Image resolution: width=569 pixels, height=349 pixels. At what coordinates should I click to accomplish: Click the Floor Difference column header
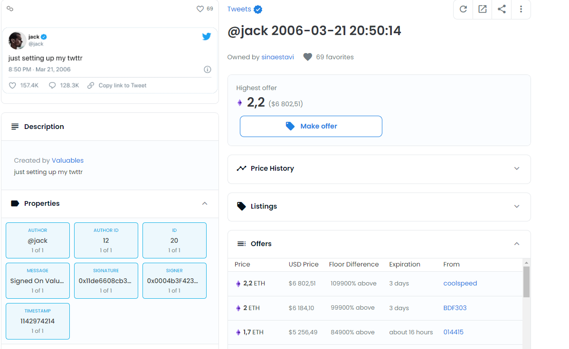[354, 264]
